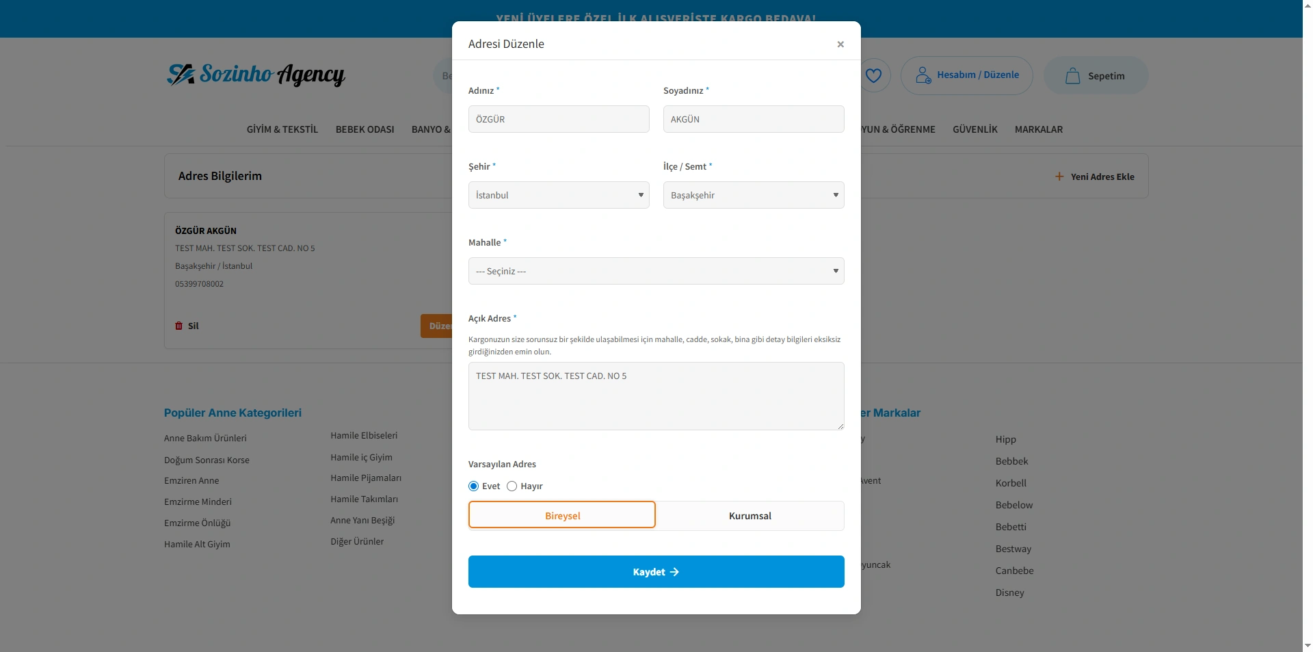Click the trash icon next to Sil
The width and height of the screenshot is (1313, 652).
179,326
